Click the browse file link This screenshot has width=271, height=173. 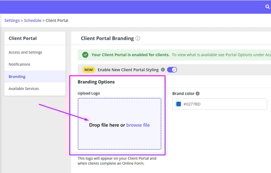[138, 125]
